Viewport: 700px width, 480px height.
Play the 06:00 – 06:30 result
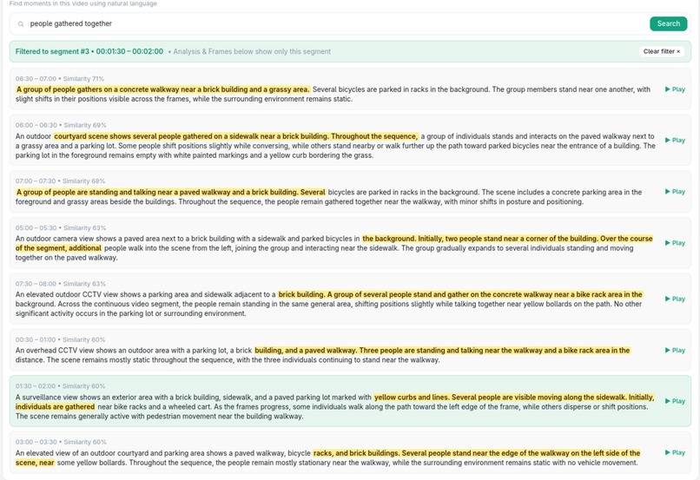pyautogui.click(x=675, y=140)
